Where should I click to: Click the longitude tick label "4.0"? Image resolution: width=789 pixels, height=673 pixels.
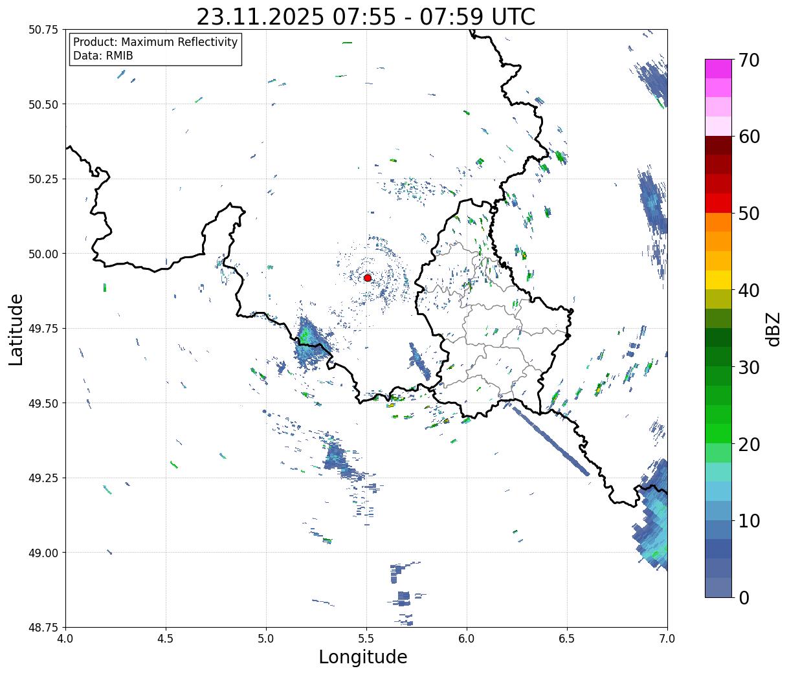coord(65,639)
